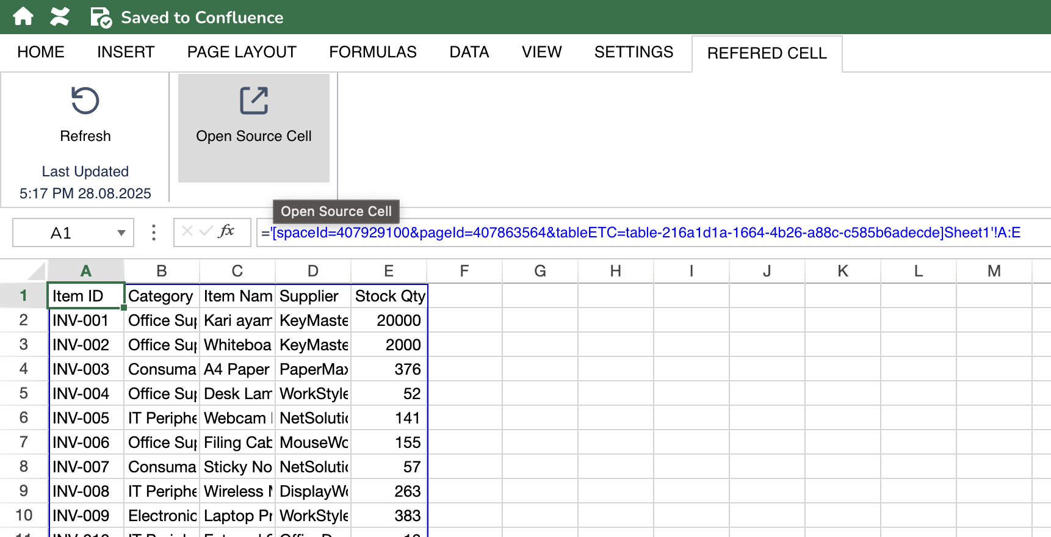Select row 5 header
Viewport: 1051px width, 537px height.
(x=23, y=393)
